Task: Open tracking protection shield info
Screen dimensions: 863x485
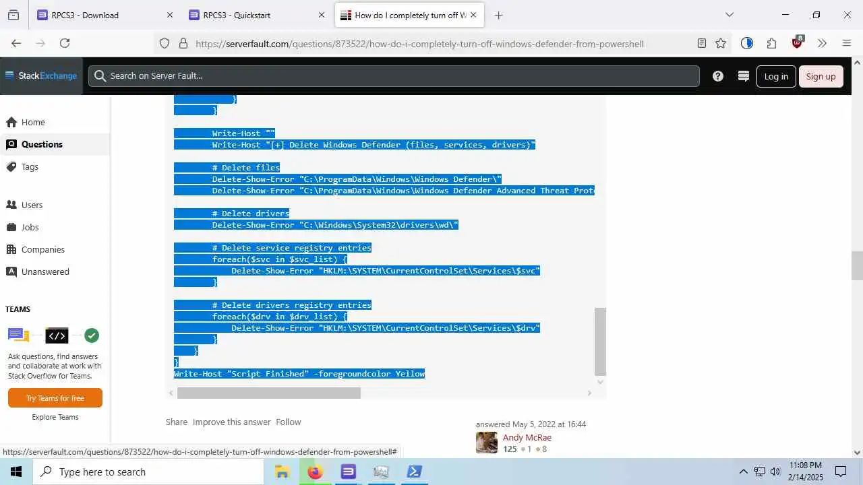Action: coord(165,43)
